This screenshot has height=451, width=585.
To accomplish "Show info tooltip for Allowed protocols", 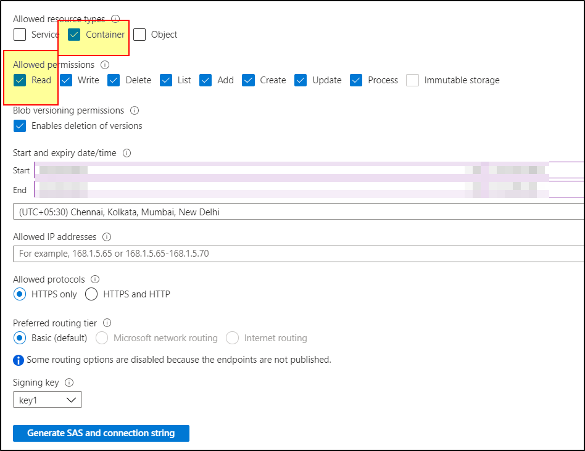I will point(95,279).
